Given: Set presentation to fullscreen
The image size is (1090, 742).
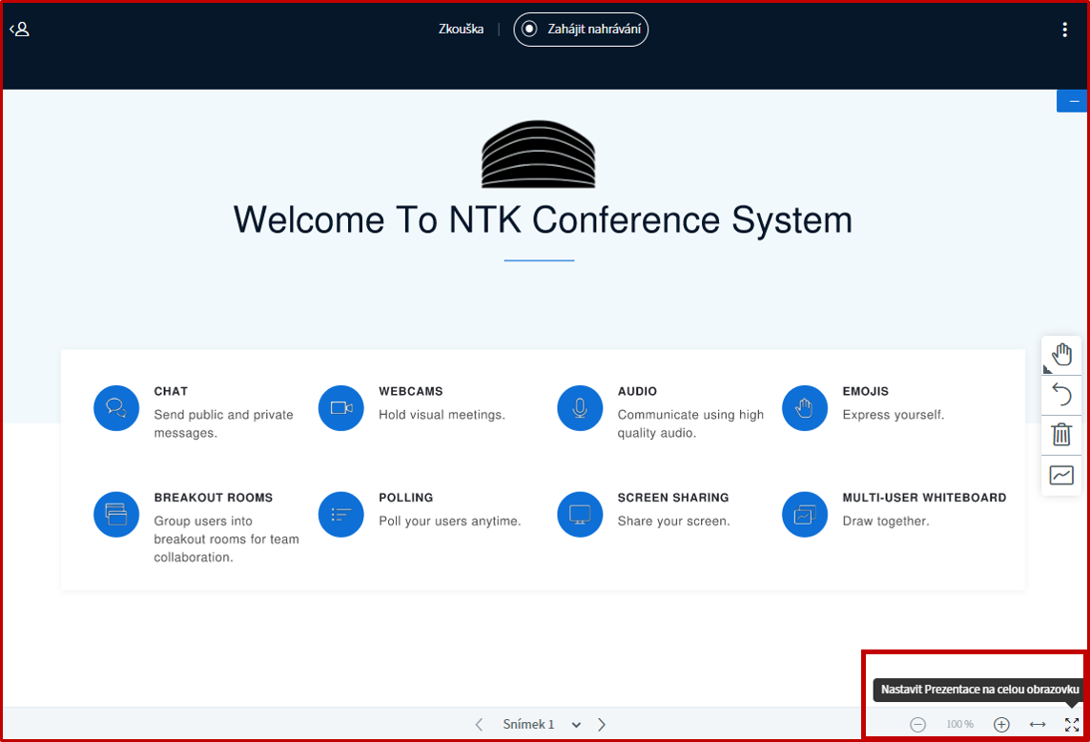Looking at the screenshot, I should point(1072,725).
